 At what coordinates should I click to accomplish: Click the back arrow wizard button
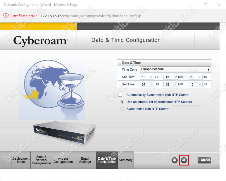coord(175,160)
